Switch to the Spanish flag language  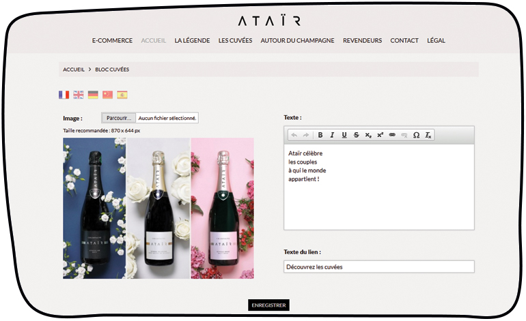tap(122, 95)
